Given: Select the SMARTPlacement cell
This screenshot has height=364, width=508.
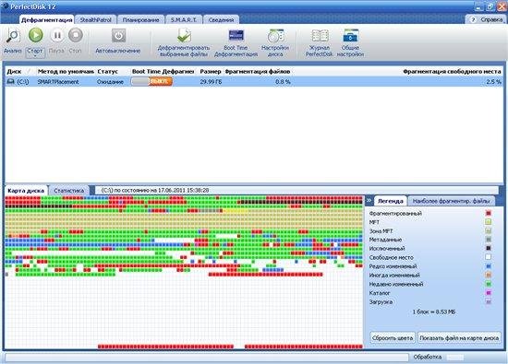Looking at the screenshot, I should (x=58, y=82).
